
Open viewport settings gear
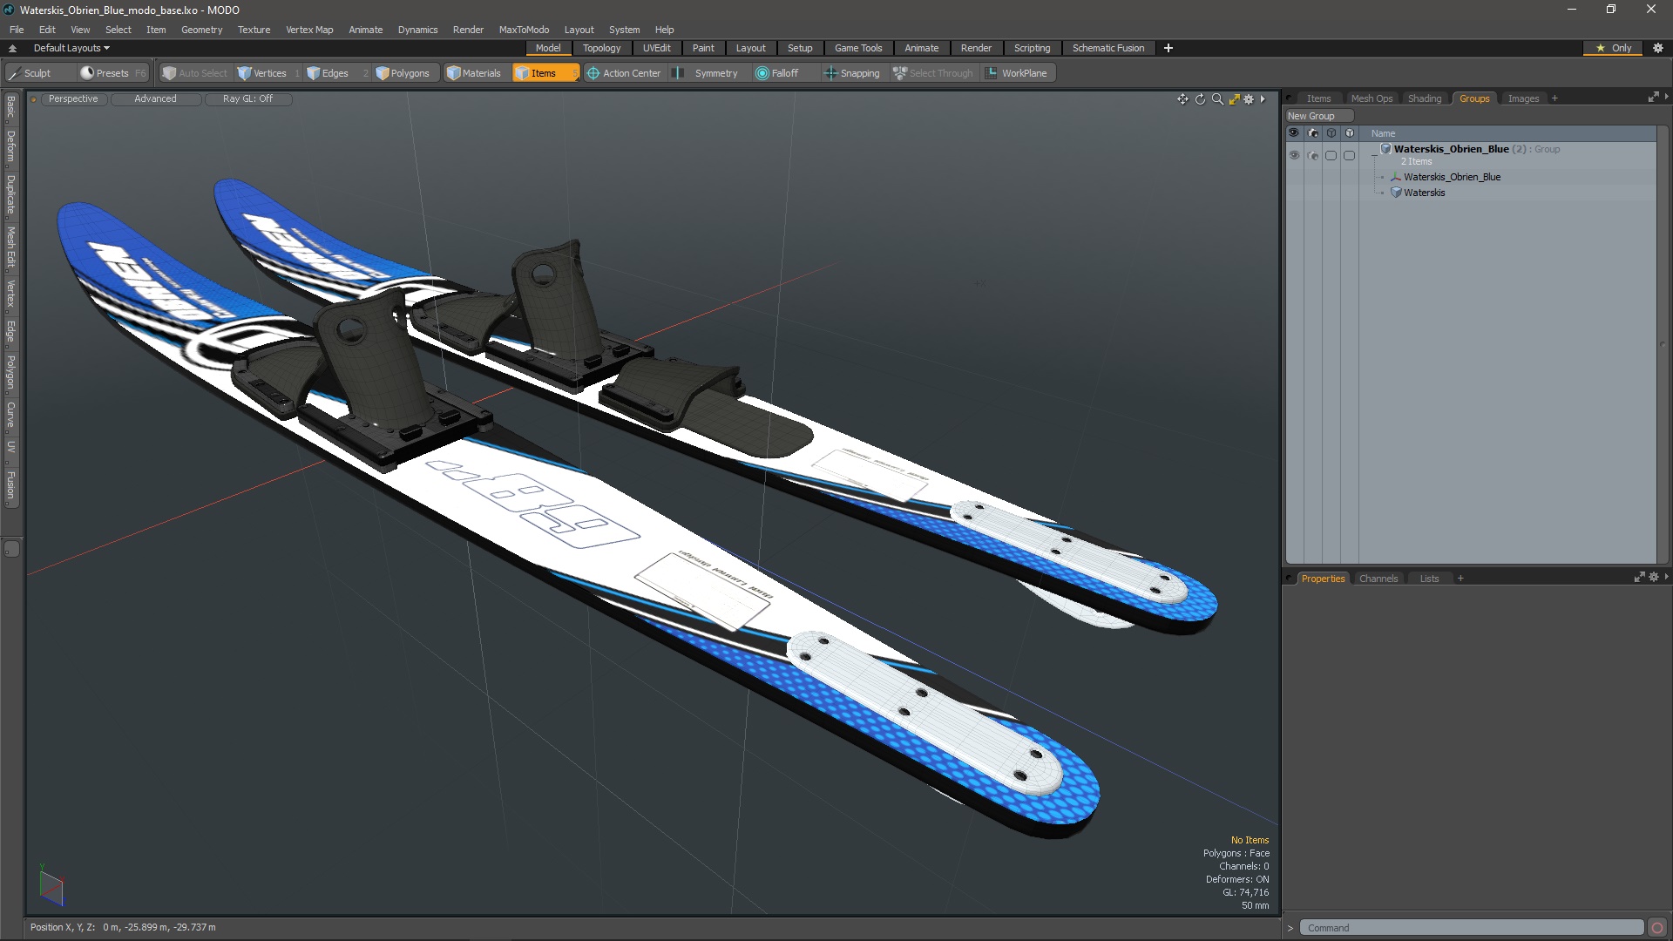pos(1249,99)
